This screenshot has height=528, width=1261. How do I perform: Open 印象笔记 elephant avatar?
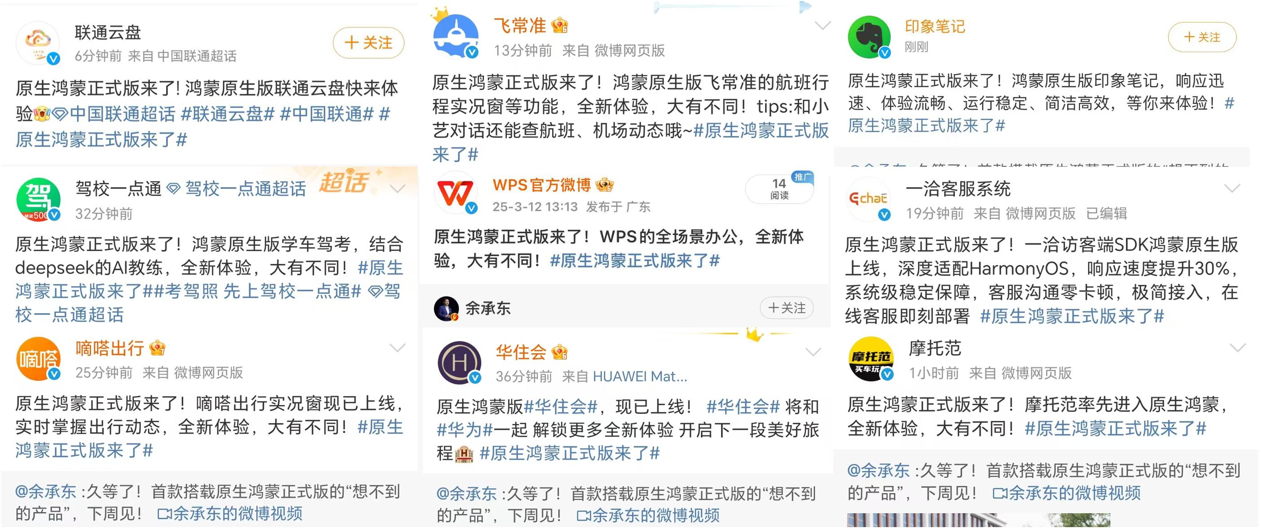[x=870, y=37]
